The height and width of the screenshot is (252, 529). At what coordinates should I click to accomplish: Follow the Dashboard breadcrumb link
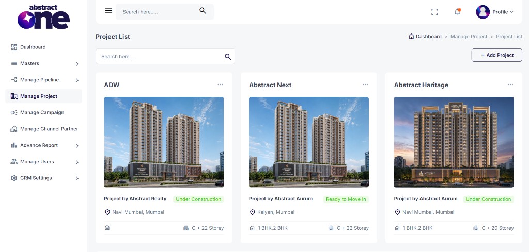(x=428, y=37)
